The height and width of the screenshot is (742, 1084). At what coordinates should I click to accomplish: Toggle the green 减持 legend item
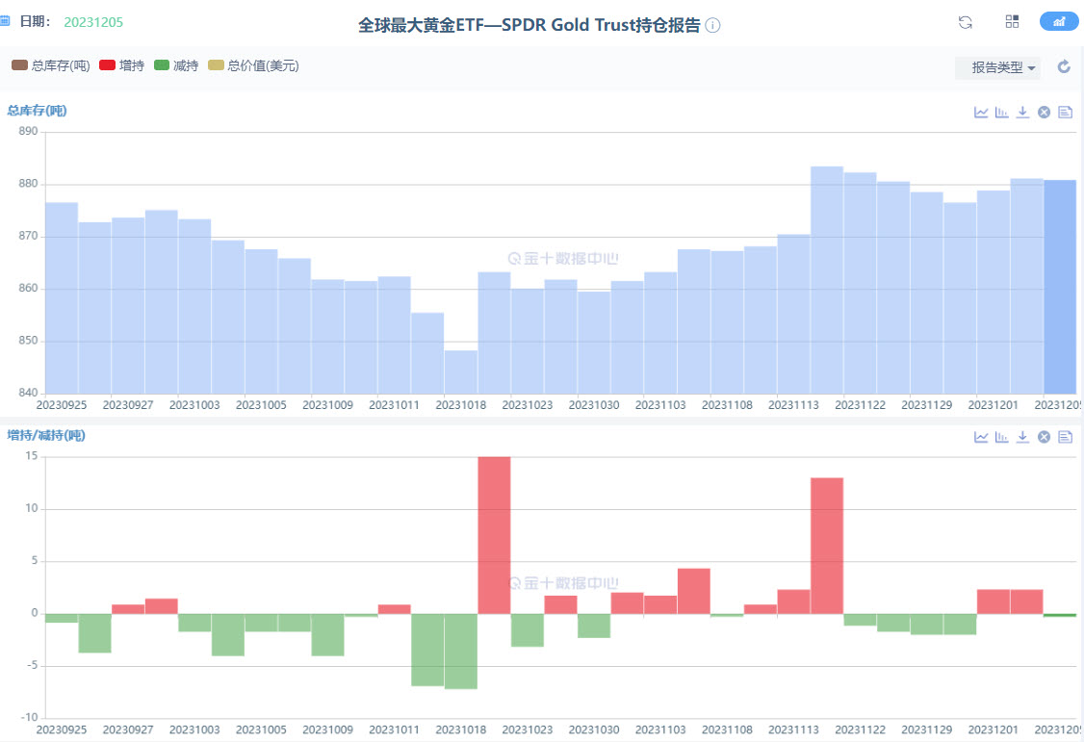point(175,65)
